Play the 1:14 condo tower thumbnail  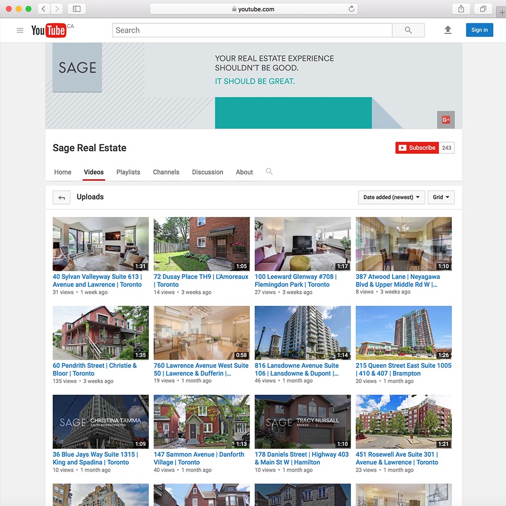tap(303, 333)
